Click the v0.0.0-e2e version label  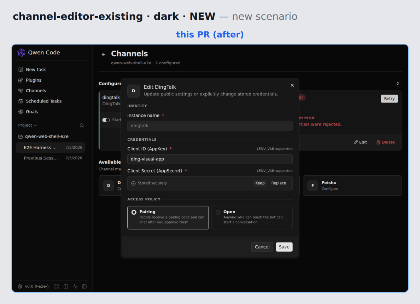coord(36,286)
